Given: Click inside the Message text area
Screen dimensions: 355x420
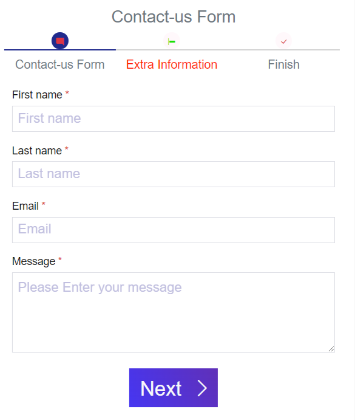Looking at the screenshot, I should (x=174, y=312).
